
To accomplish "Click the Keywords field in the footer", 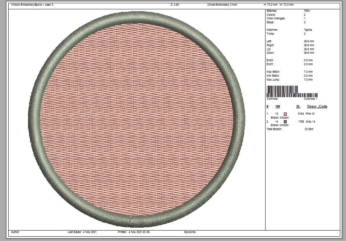I will pyautogui.click(x=190, y=232).
